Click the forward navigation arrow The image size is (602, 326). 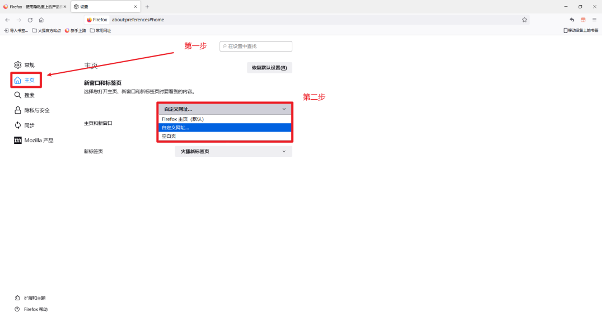[x=19, y=20]
